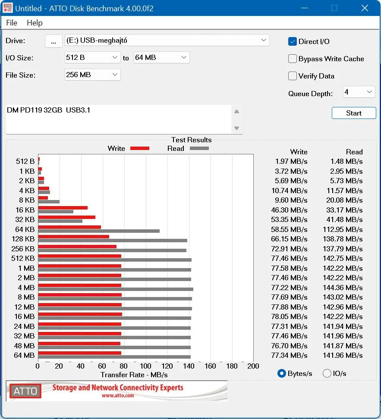Click the ATTO Disk Benchmark title bar icon
The width and height of the screenshot is (381, 419).
(7, 8)
